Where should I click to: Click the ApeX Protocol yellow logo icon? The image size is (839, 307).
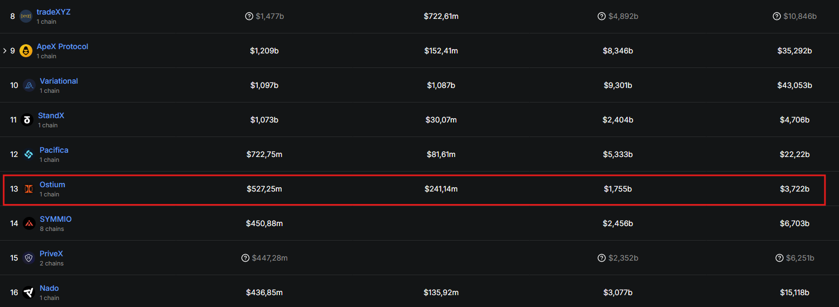(x=26, y=51)
